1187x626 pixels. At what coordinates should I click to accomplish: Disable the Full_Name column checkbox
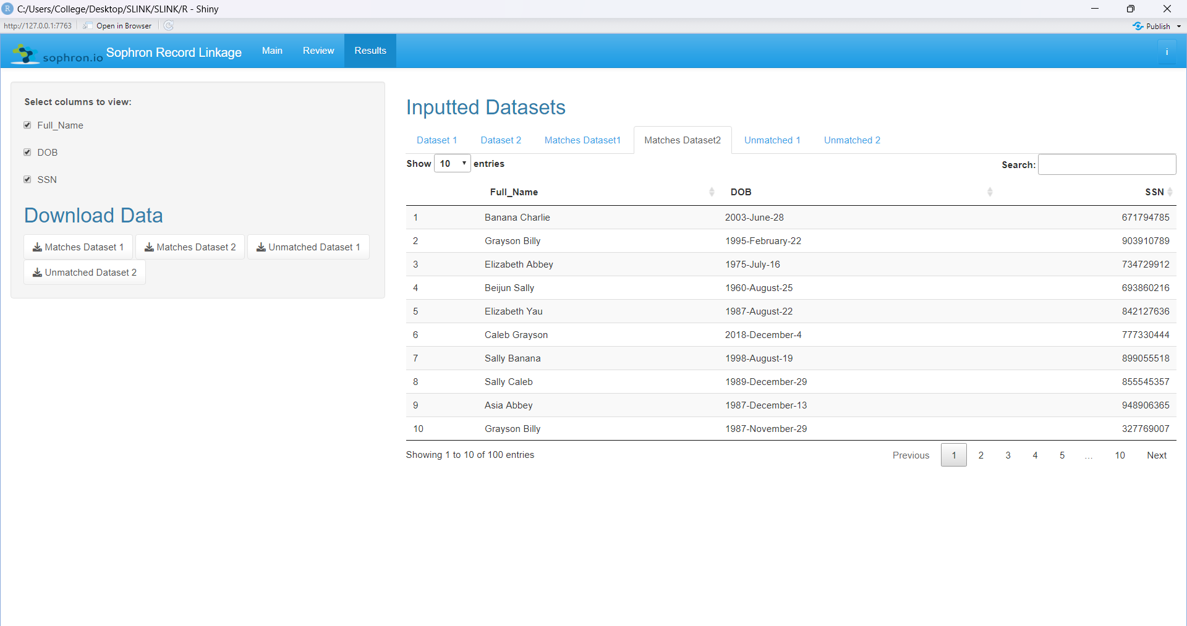coord(27,125)
